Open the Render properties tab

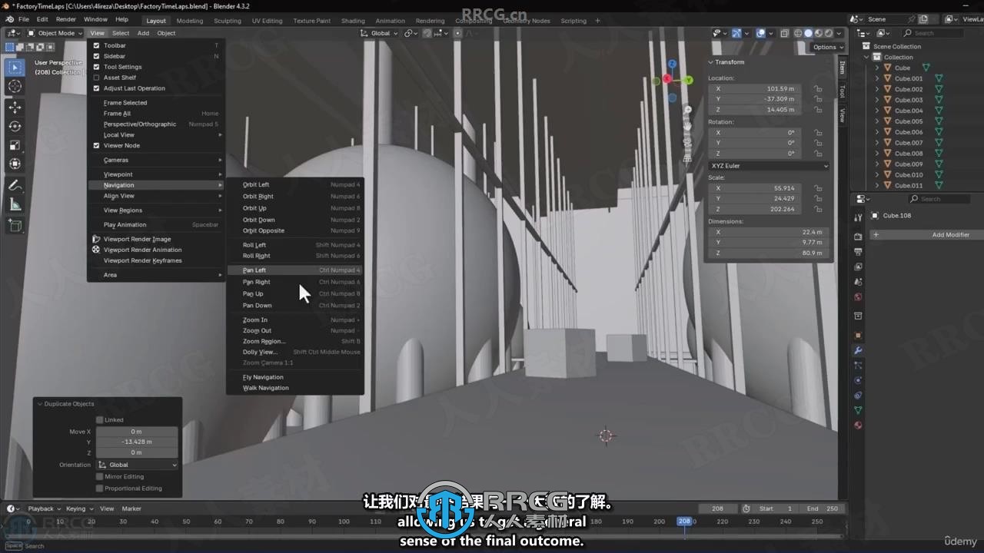coord(858,237)
